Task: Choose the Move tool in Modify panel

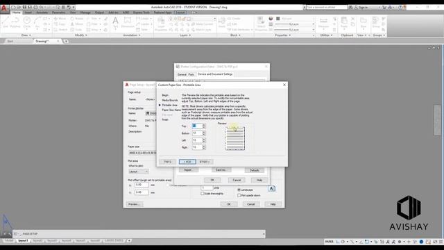Action: (x=60, y=19)
